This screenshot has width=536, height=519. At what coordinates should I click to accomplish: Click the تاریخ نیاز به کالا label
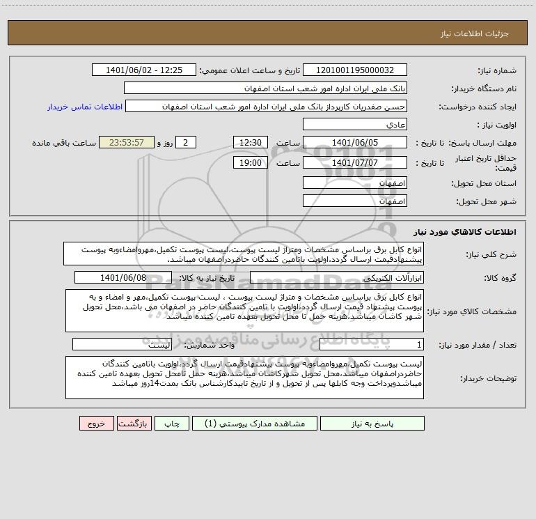coord(207,278)
